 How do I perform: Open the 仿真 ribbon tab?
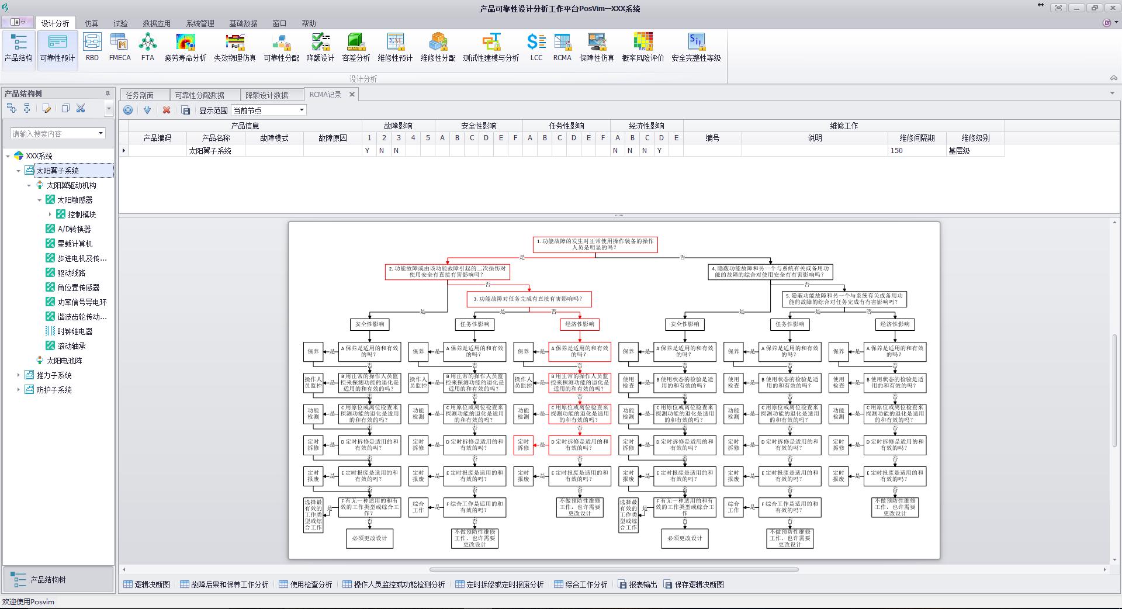91,23
